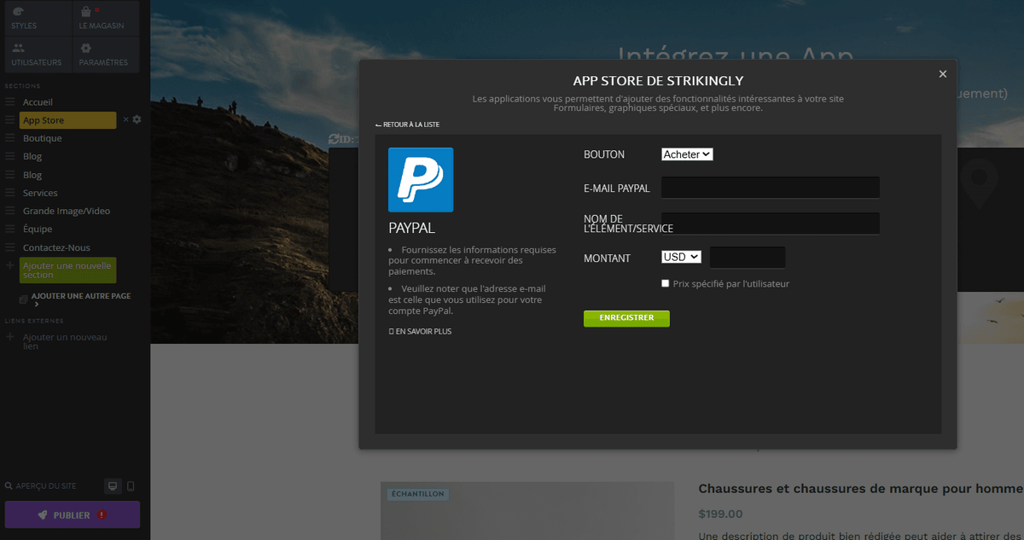This screenshot has width=1024, height=540.
Task: Grab the drag handle beside Accueil
Action: click(10, 102)
